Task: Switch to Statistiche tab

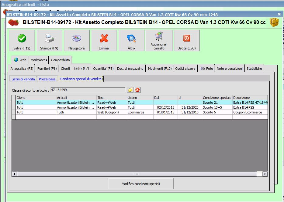Action: click(x=254, y=69)
